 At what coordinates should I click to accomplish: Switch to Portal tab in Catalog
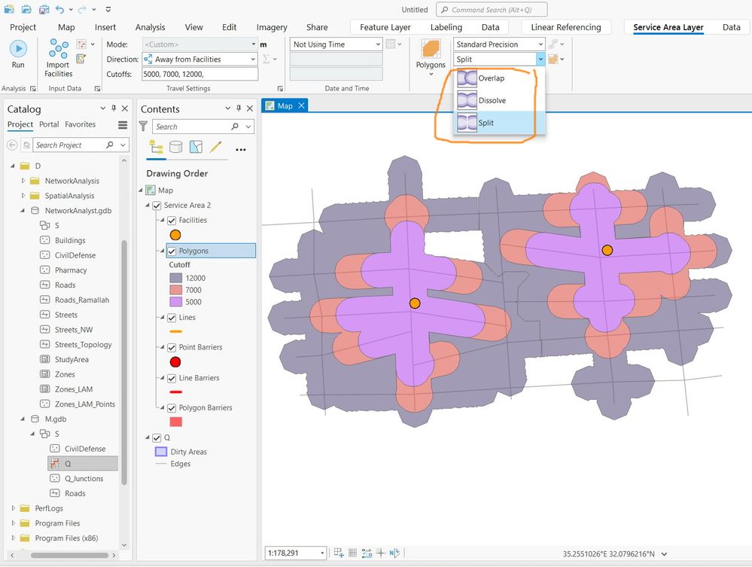click(x=49, y=124)
